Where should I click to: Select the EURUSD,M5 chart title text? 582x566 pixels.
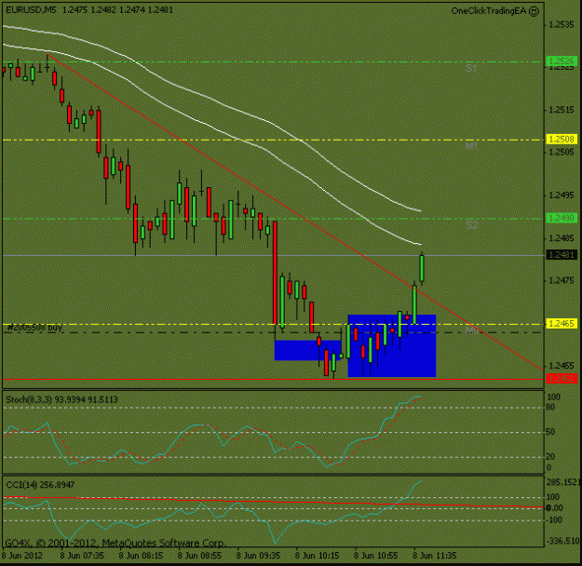[x=31, y=10]
